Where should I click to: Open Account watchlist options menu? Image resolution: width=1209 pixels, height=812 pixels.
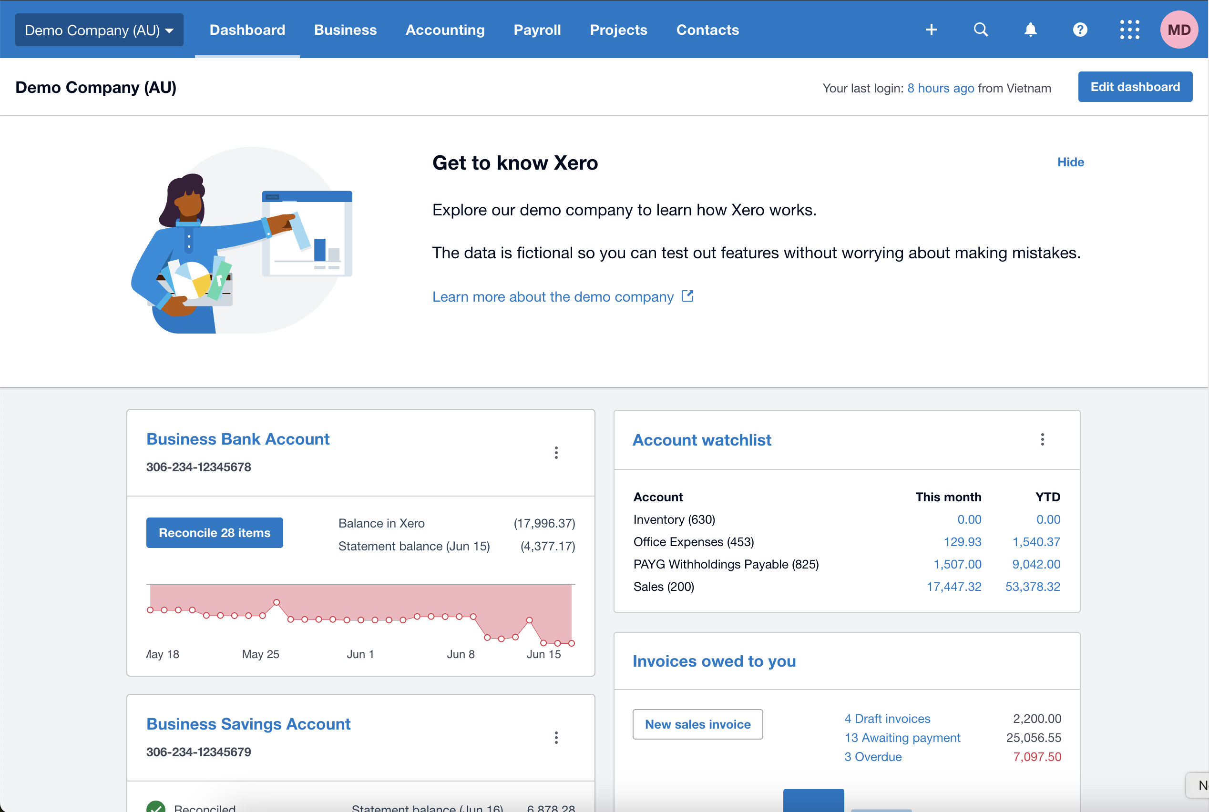click(1042, 440)
